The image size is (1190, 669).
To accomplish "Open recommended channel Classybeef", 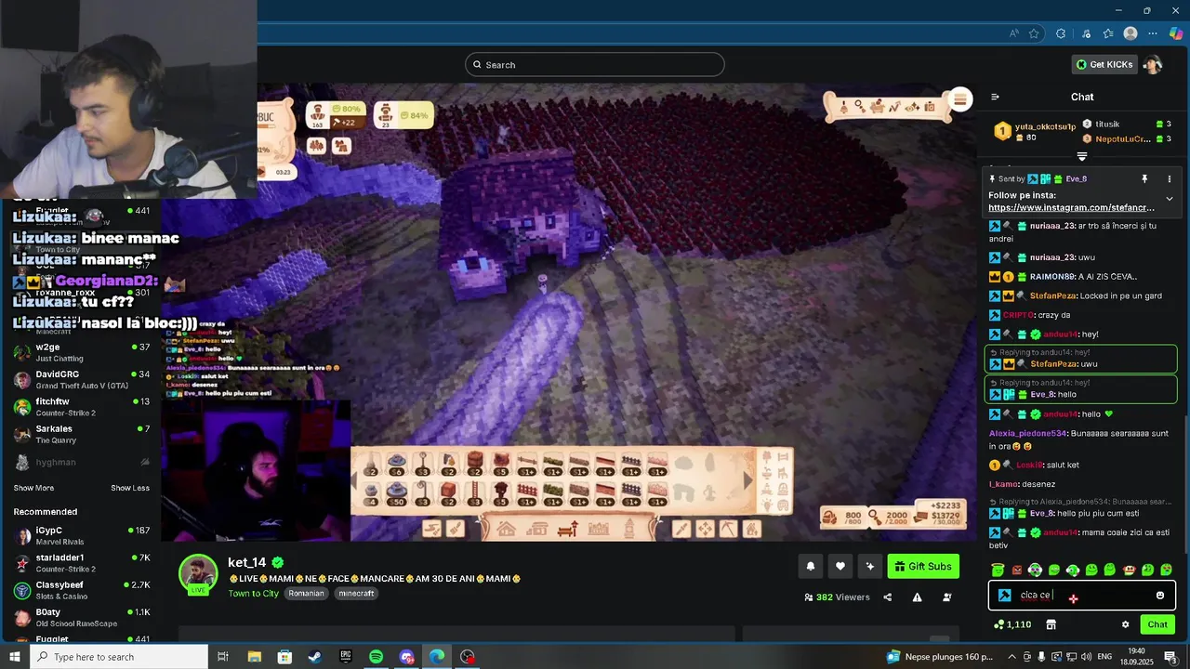I will (82, 590).
